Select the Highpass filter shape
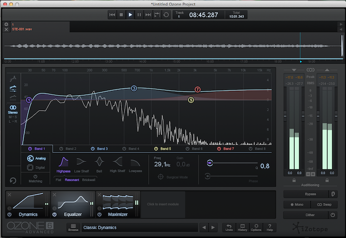This screenshot has height=238, width=346. pyautogui.click(x=64, y=162)
